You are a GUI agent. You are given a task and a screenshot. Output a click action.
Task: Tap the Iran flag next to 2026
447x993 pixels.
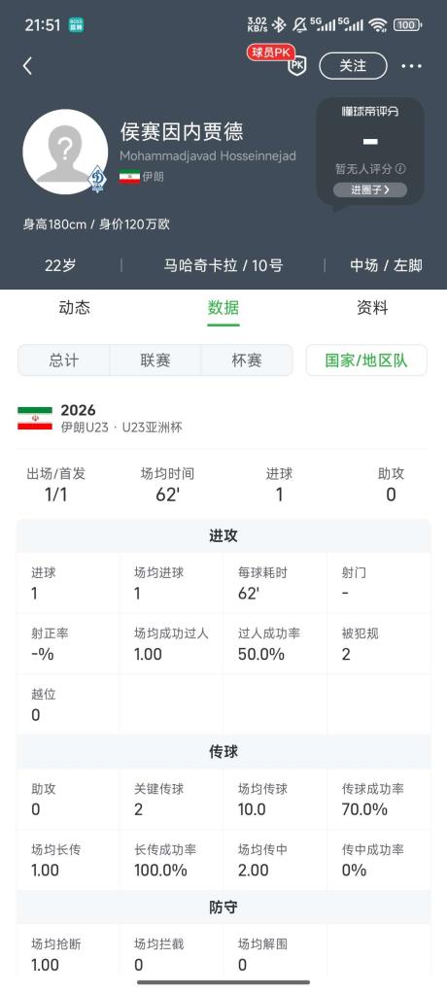coord(35,419)
